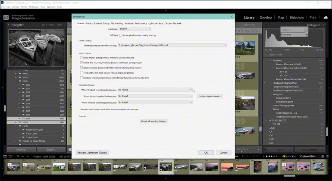Uncheck Ignore camera-generated folder names option
The image size is (332, 181).
click(x=81, y=68)
